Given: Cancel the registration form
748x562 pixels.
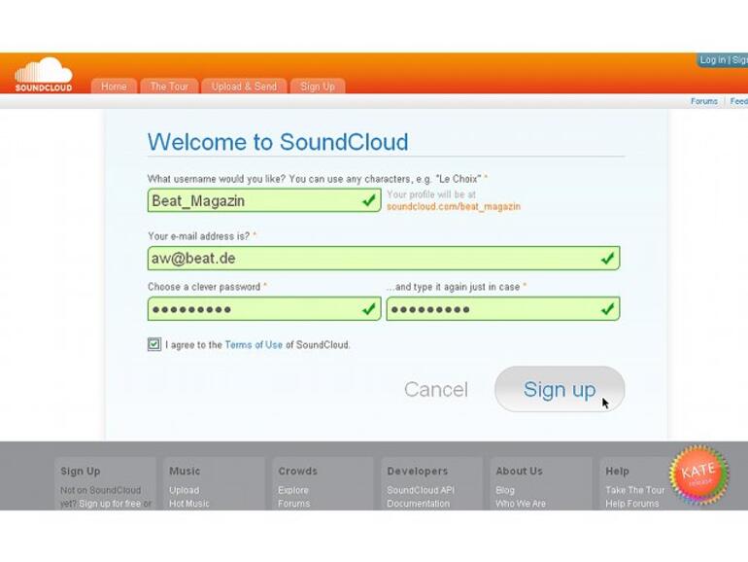Looking at the screenshot, I should click(435, 390).
